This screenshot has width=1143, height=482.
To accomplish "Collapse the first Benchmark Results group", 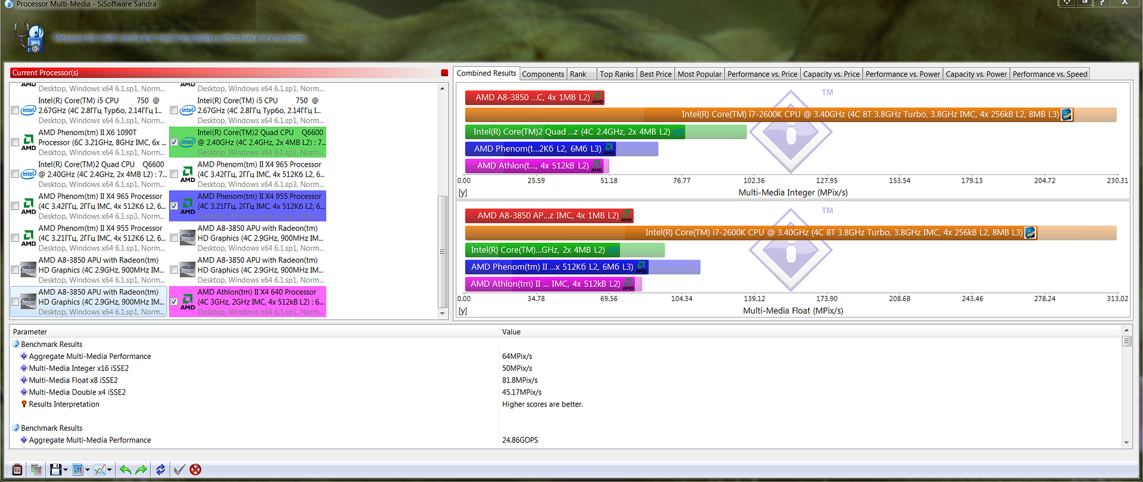I will coord(16,344).
